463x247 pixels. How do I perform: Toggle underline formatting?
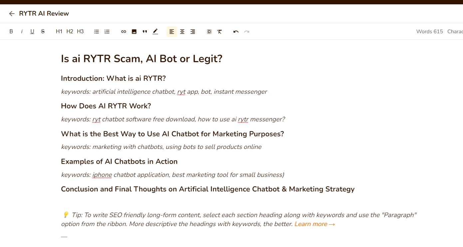(x=32, y=32)
